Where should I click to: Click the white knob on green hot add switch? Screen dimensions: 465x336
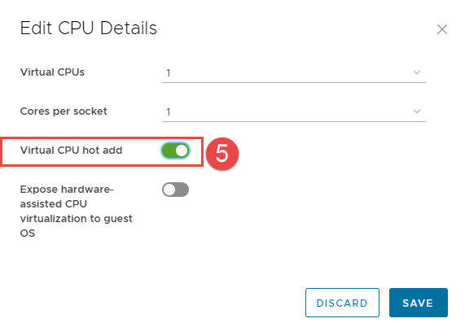coord(182,151)
